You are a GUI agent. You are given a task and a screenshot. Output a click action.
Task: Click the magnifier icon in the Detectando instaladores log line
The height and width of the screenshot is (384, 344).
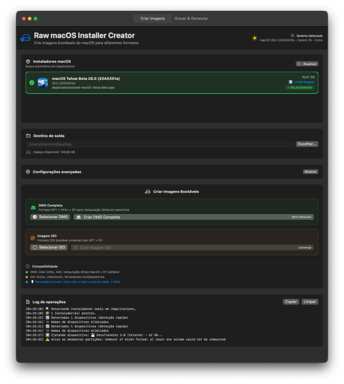click(x=48, y=309)
